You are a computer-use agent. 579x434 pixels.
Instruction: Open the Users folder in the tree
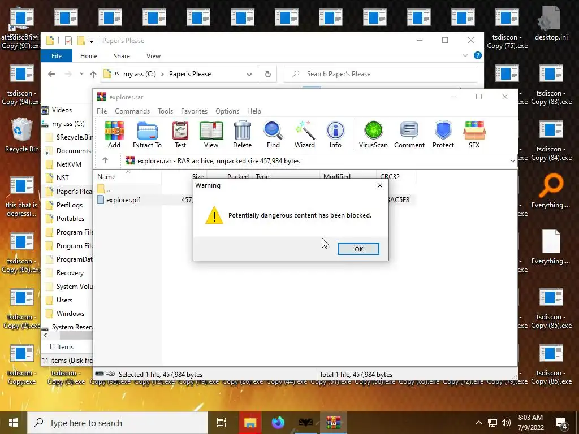pyautogui.click(x=64, y=300)
